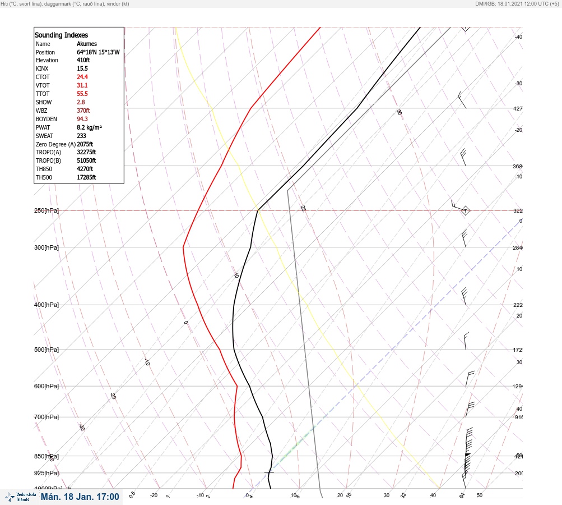
Task: Click the TTOT value '55.5'
Action: pos(82,94)
